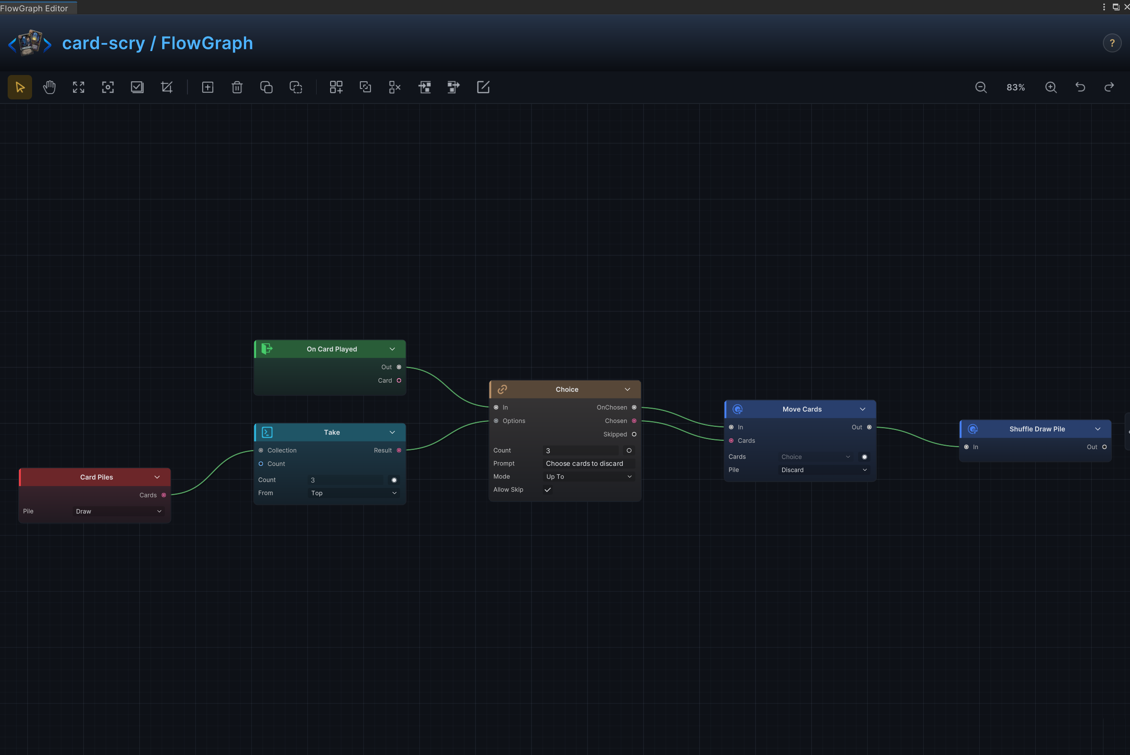Click the Take Result output port

click(399, 450)
